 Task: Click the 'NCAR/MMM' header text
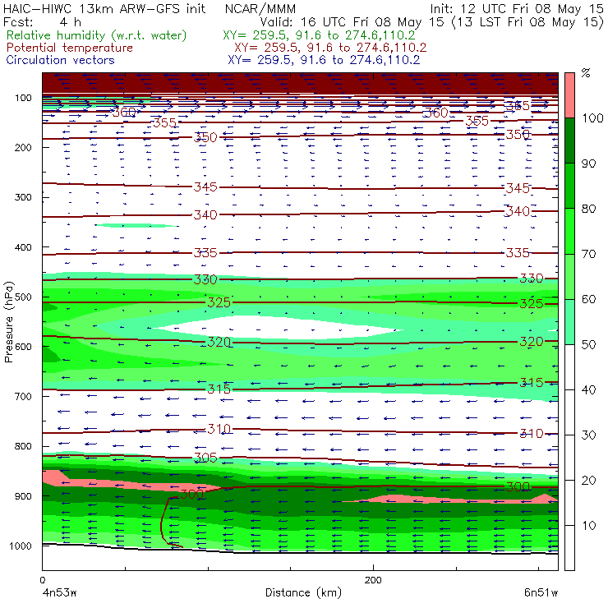click(260, 9)
